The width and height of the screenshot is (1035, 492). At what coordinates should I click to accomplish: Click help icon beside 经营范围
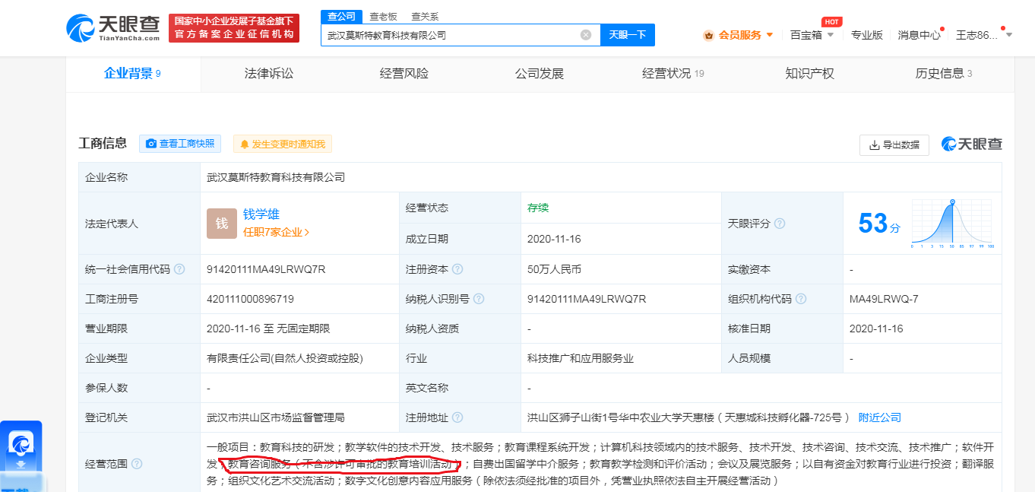[137, 464]
